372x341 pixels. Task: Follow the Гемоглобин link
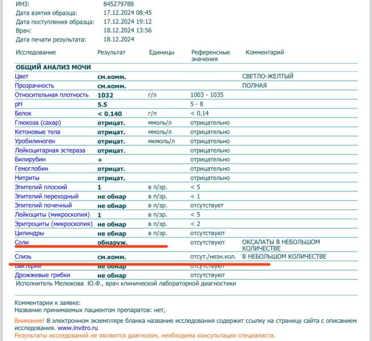pos(32,169)
